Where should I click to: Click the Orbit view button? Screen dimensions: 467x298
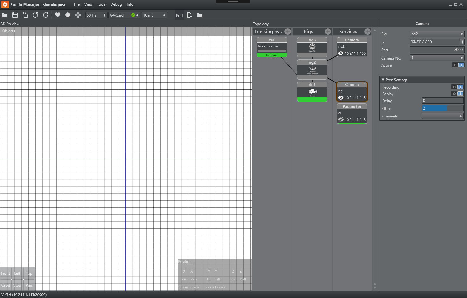click(6, 285)
